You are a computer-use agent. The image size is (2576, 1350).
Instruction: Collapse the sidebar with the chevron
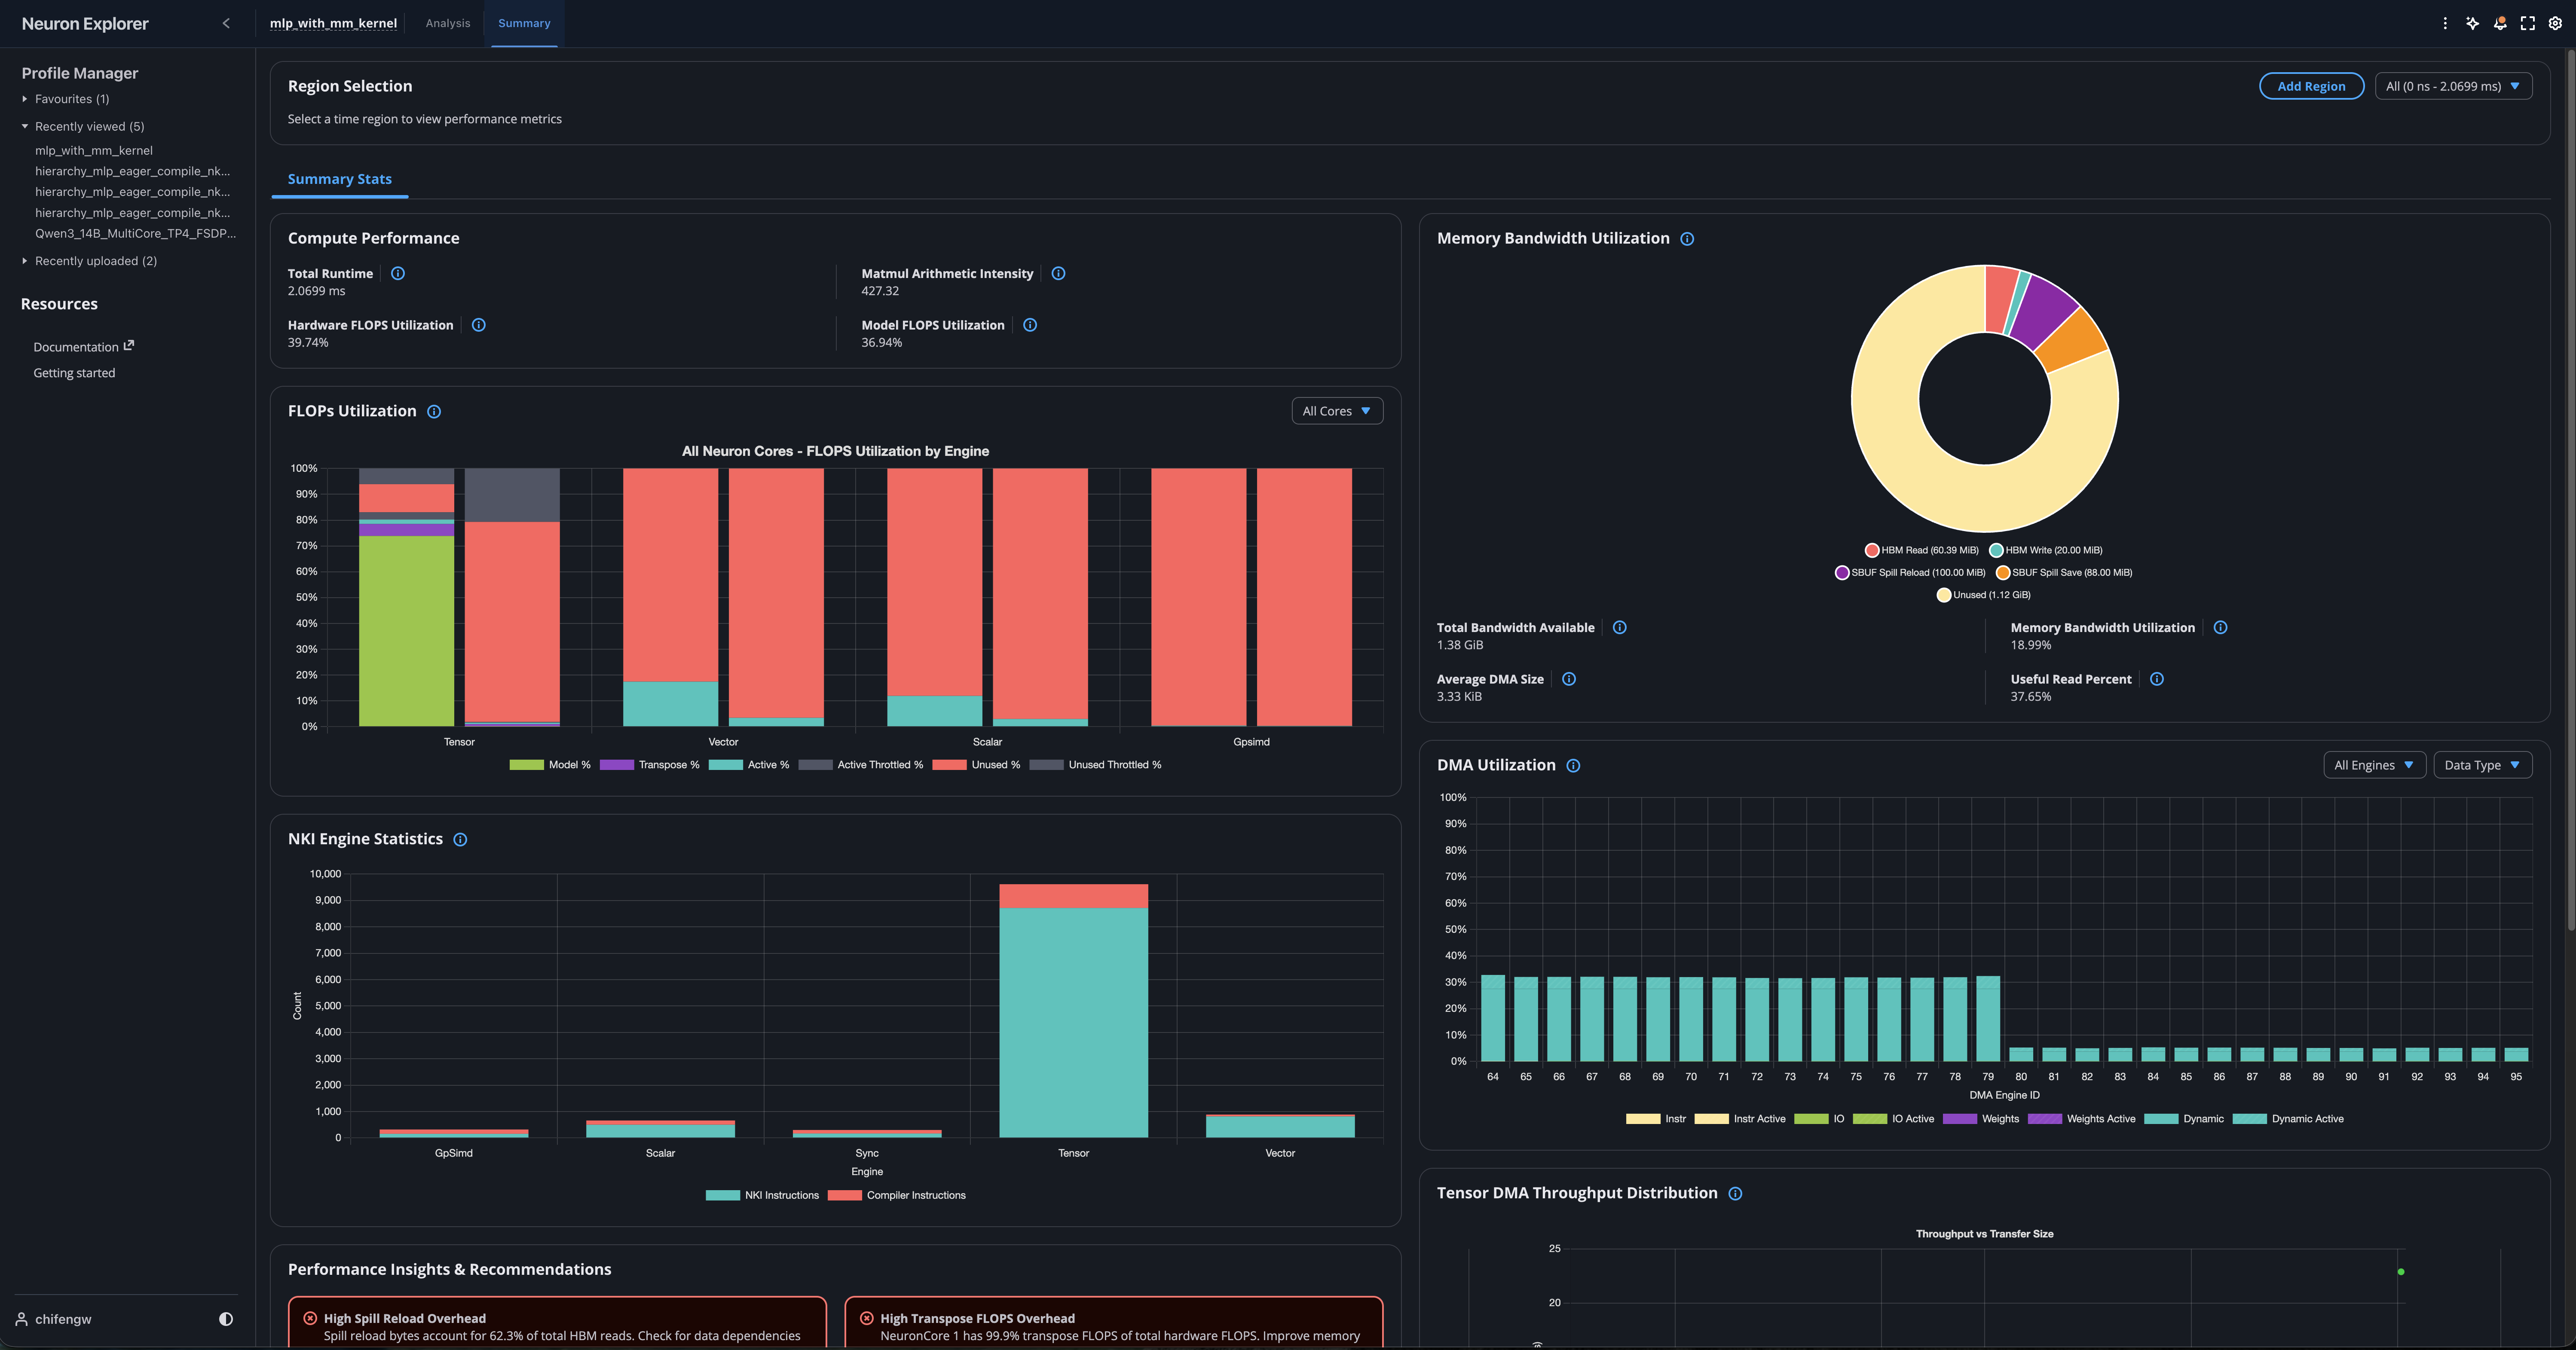pos(226,23)
